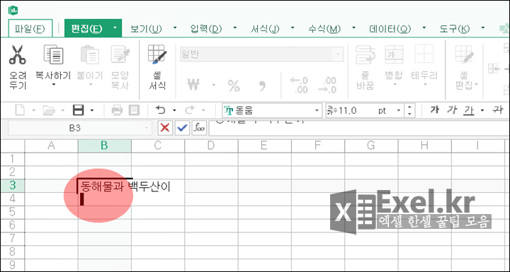Open number format 일반 dropdown
This screenshot has width=510, height=272.
pyautogui.click(x=339, y=54)
